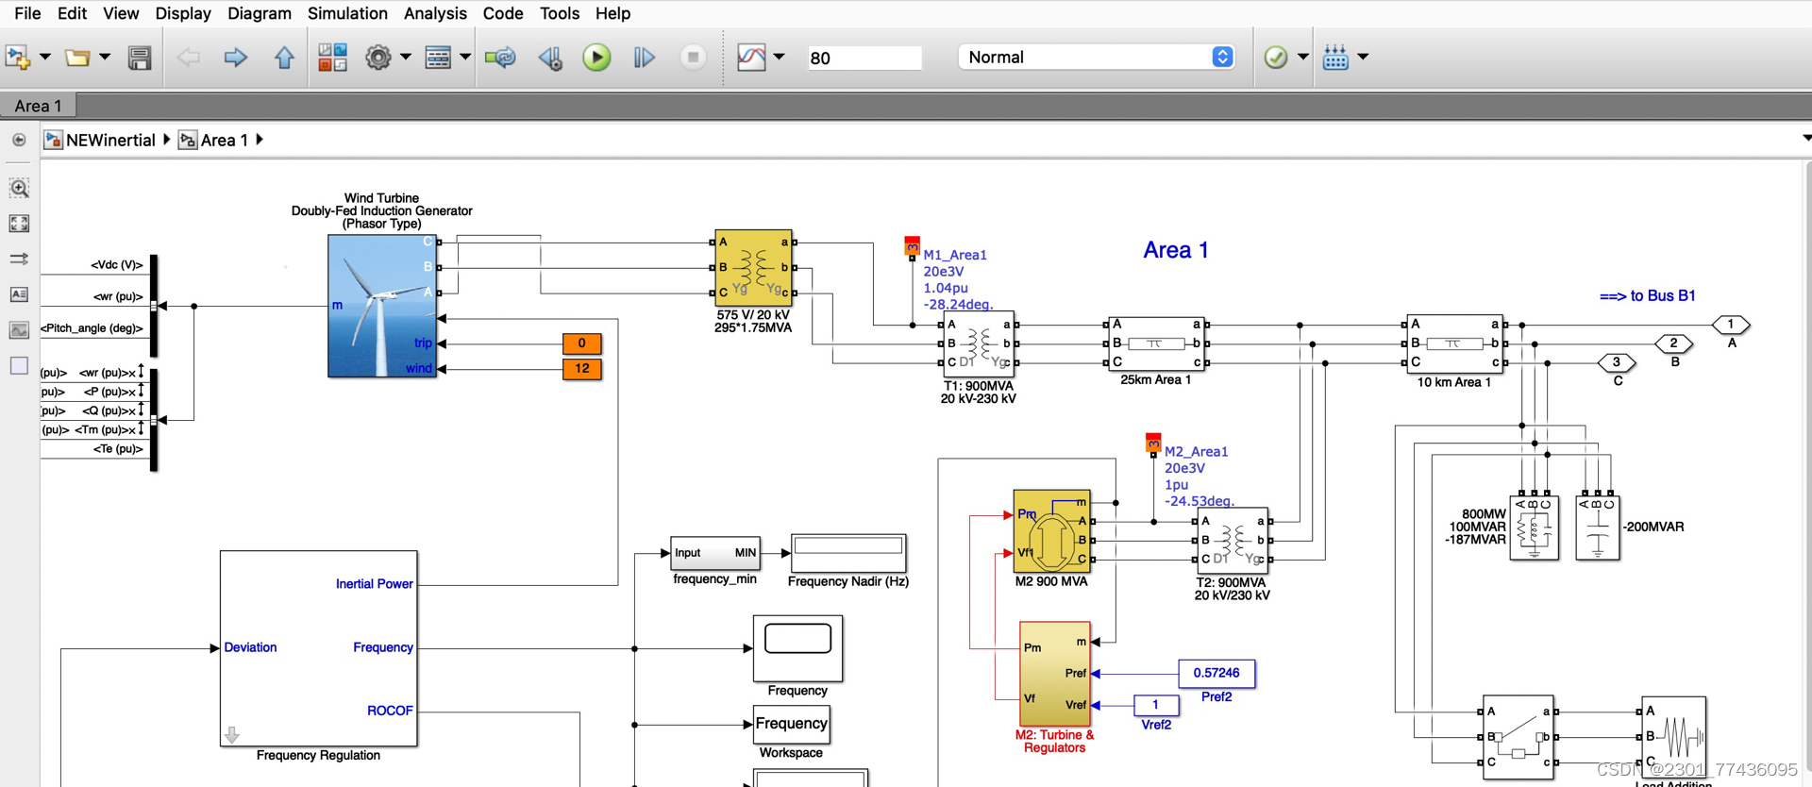Viewport: 1812px width, 787px height.
Task: Click the Image palette icon
Action: click(19, 330)
